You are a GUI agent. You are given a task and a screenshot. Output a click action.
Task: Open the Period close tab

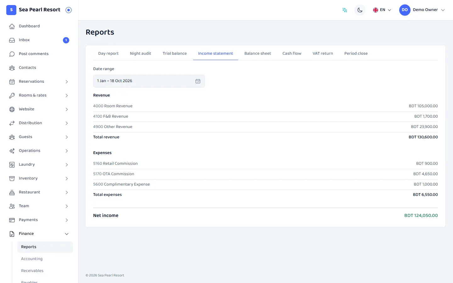(x=356, y=53)
